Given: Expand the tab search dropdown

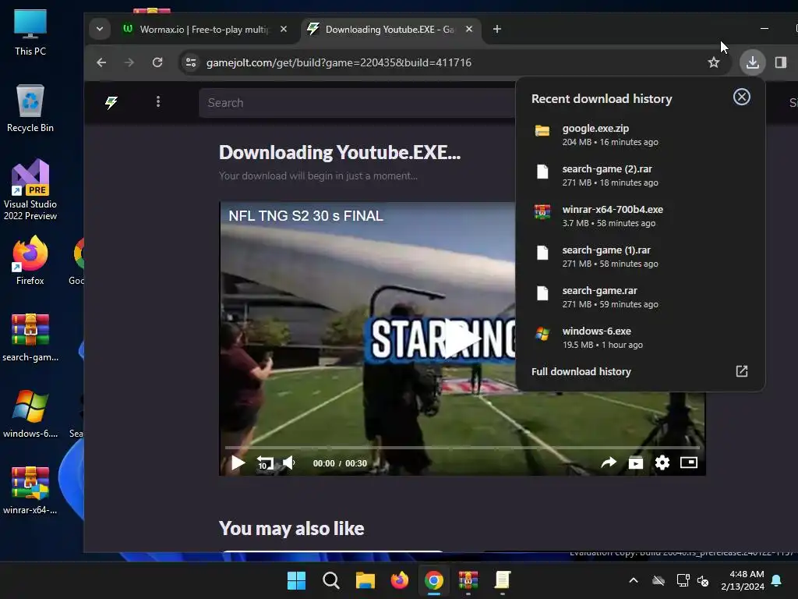Looking at the screenshot, I should [x=100, y=29].
